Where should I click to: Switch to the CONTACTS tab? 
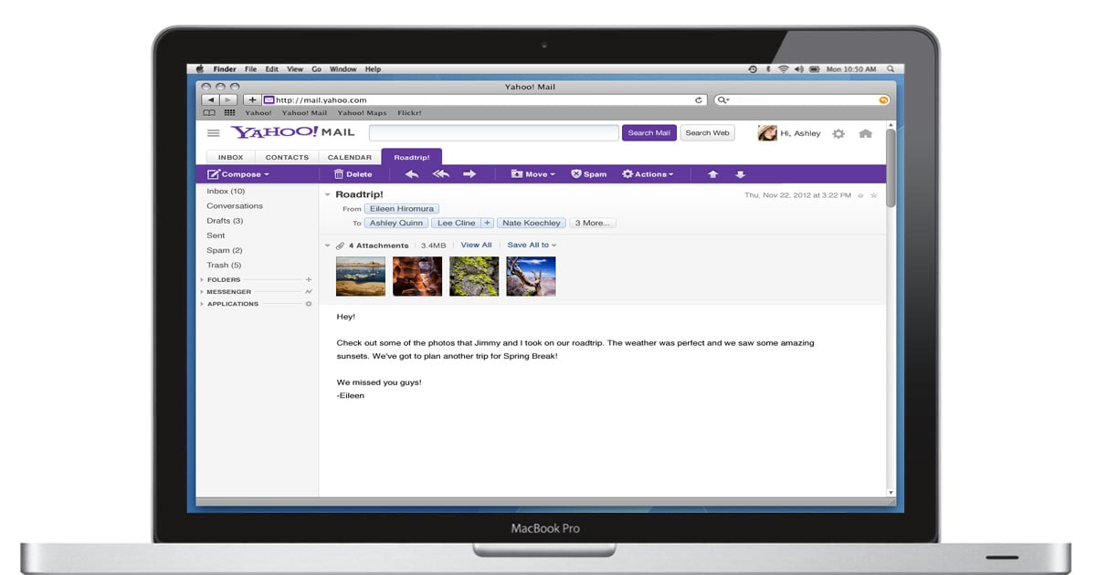click(x=287, y=157)
